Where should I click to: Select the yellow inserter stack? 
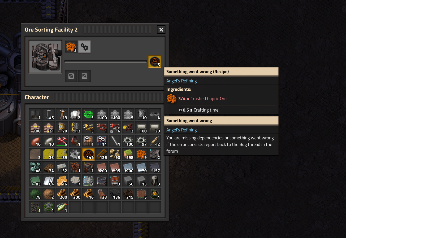point(88,128)
